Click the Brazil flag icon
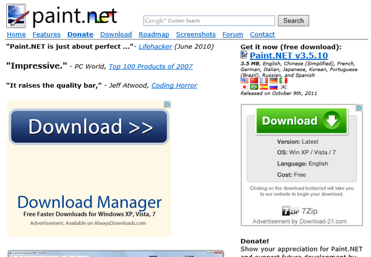This screenshot has height=257, width=371. (x=254, y=88)
